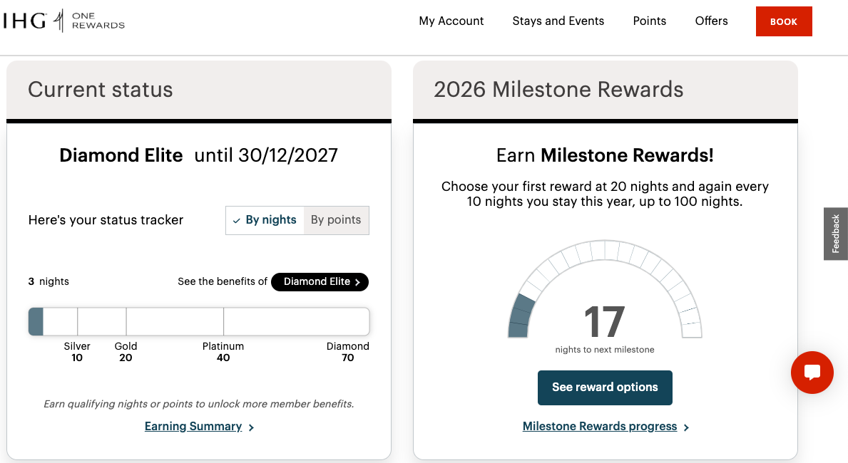Screen dimensions: 848x463
Task: Open the red chat bubble icon
Action: (x=812, y=372)
